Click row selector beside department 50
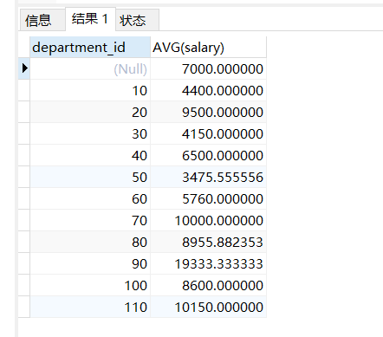 [24, 177]
